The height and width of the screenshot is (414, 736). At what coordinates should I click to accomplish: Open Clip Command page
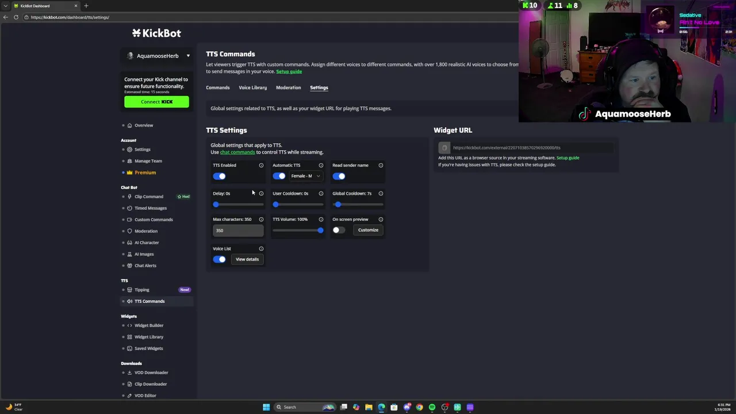(148, 197)
